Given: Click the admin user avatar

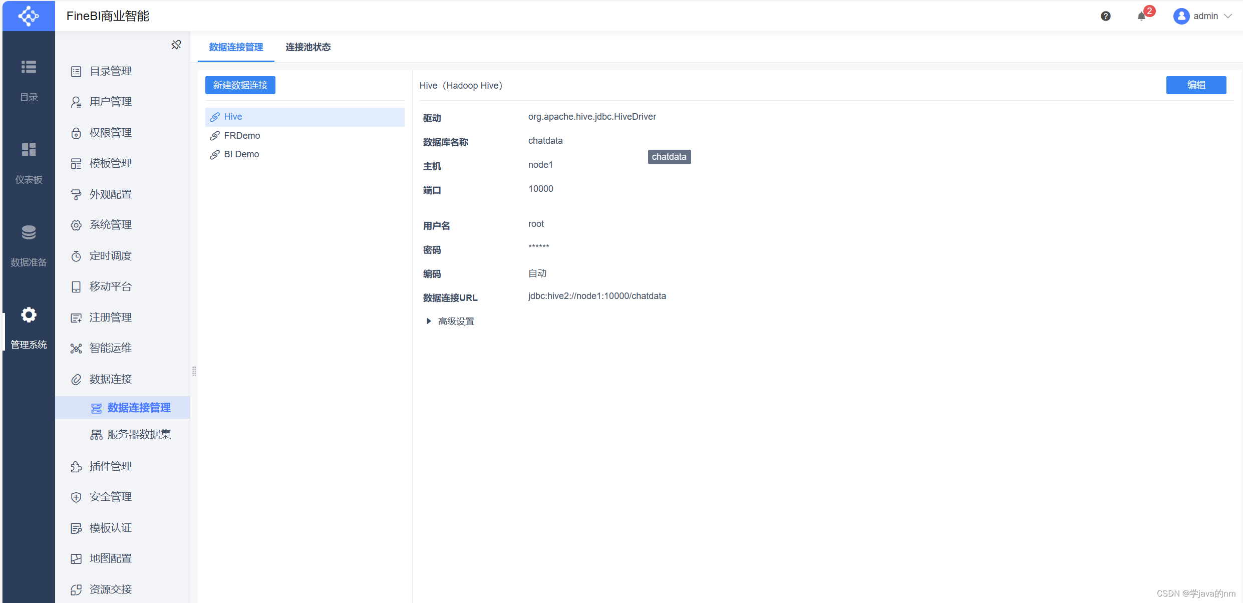Looking at the screenshot, I should (1181, 16).
